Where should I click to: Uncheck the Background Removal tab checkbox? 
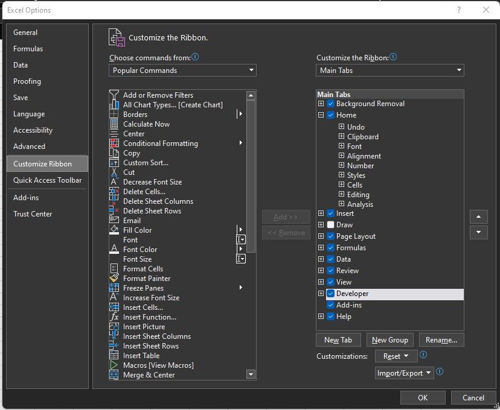click(x=330, y=104)
